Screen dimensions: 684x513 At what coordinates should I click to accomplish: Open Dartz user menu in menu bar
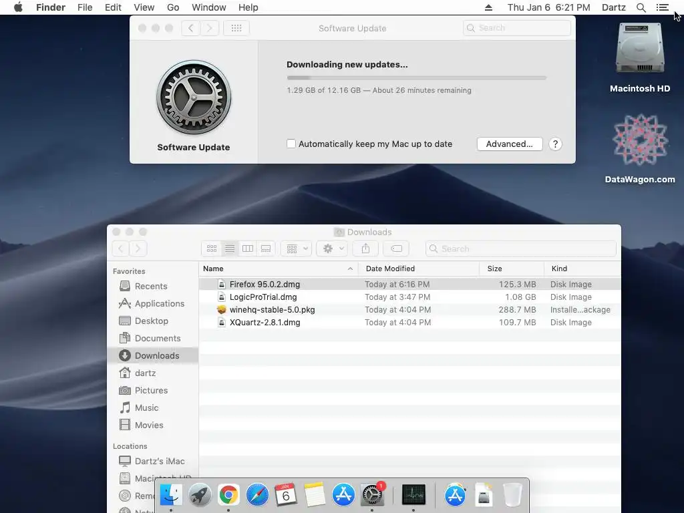613,7
